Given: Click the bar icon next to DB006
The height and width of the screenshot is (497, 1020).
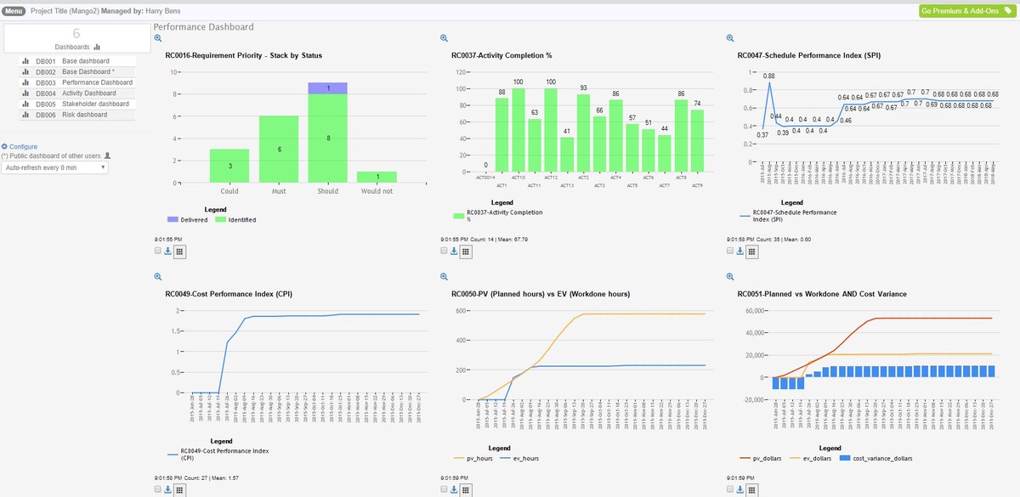Looking at the screenshot, I should pos(27,115).
